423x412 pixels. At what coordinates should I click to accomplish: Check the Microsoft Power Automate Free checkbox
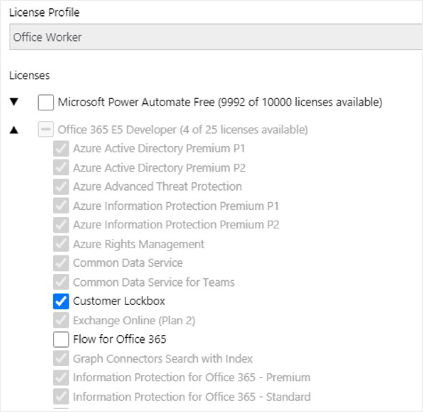(46, 102)
